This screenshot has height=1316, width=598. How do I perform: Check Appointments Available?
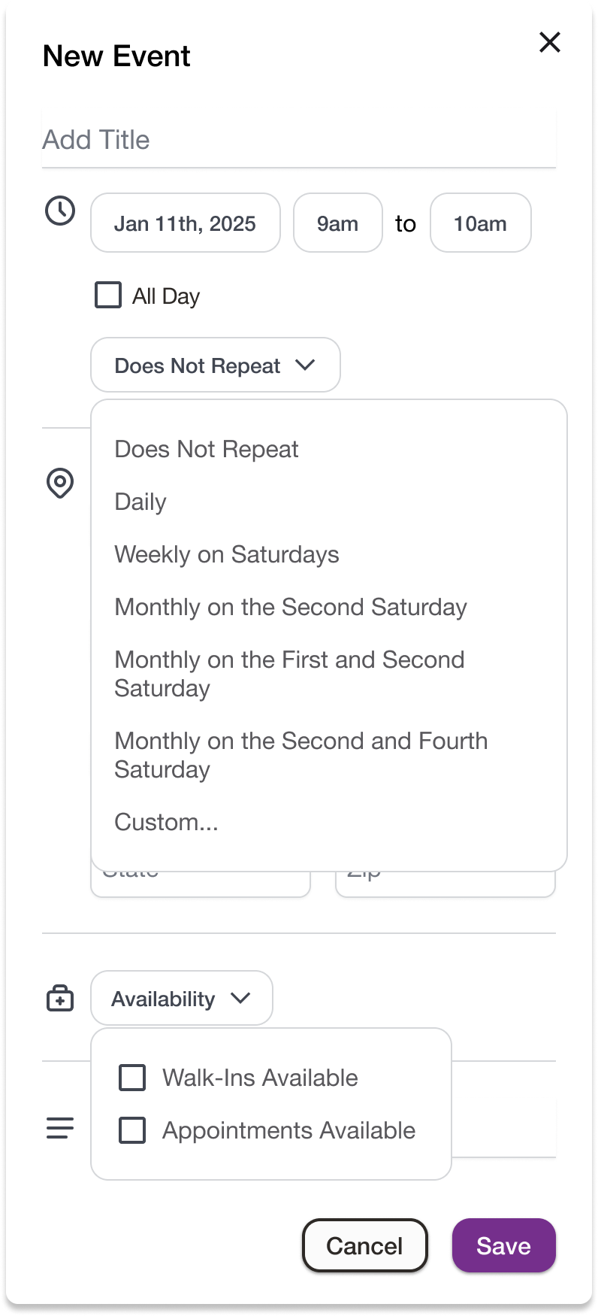pyautogui.click(x=131, y=1130)
